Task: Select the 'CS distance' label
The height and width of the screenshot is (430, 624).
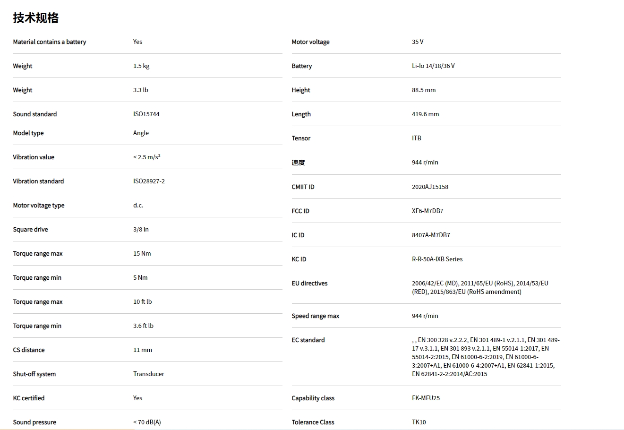Action: click(29, 350)
